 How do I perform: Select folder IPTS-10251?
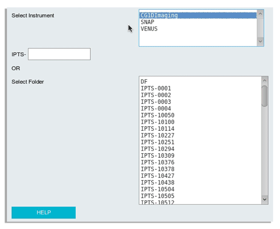[x=158, y=142]
